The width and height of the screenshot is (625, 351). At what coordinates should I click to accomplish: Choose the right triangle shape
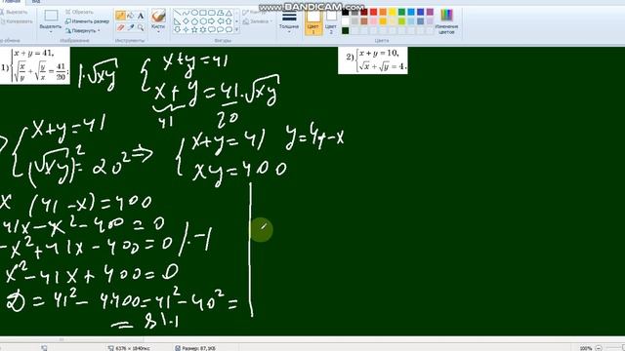(x=177, y=21)
